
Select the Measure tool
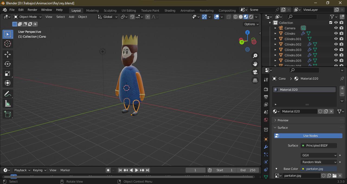(8, 104)
